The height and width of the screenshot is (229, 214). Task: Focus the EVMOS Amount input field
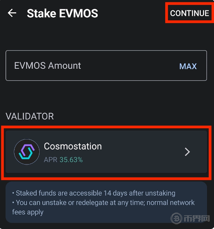tap(106, 65)
